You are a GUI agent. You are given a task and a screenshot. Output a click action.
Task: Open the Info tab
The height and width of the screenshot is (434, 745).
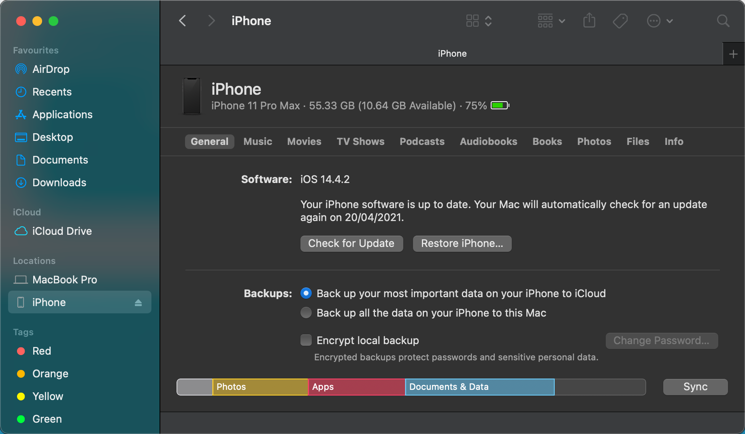pyautogui.click(x=673, y=141)
